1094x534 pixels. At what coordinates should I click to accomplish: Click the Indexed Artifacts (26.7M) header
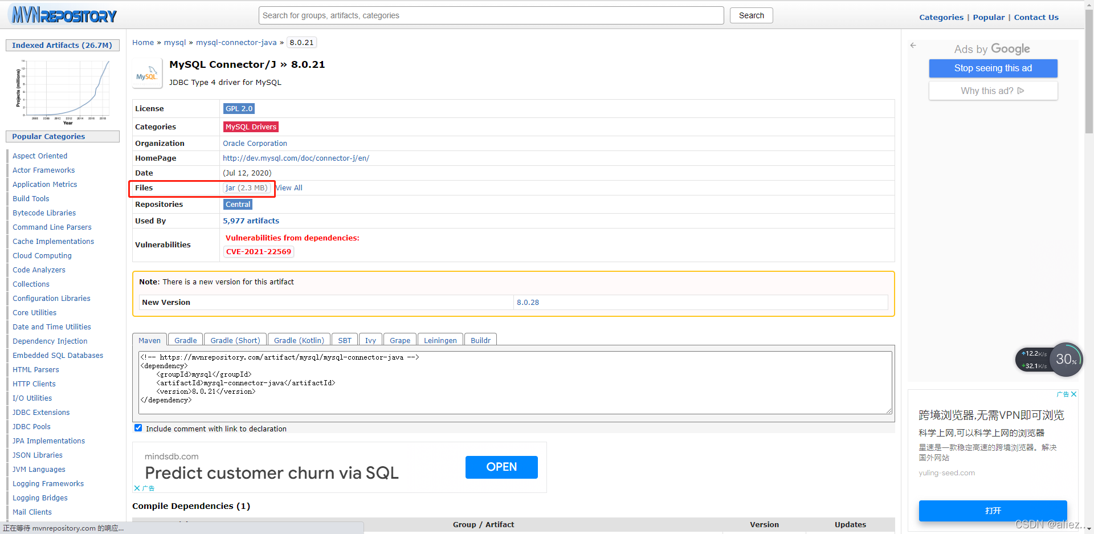coord(63,45)
